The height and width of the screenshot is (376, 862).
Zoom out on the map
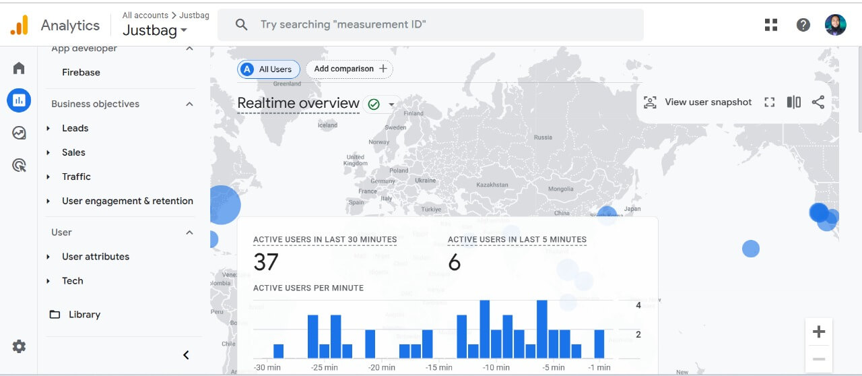pyautogui.click(x=819, y=359)
